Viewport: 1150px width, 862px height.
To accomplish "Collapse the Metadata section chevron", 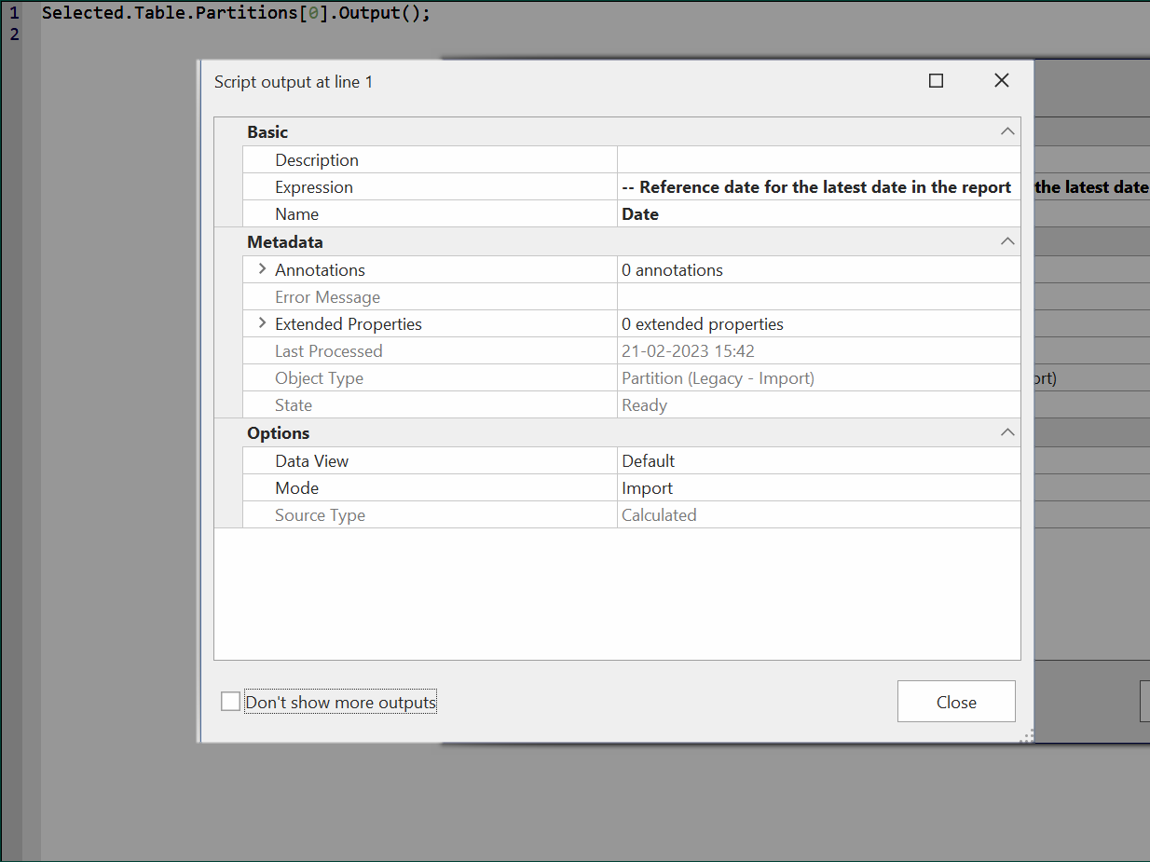I will [x=1006, y=240].
